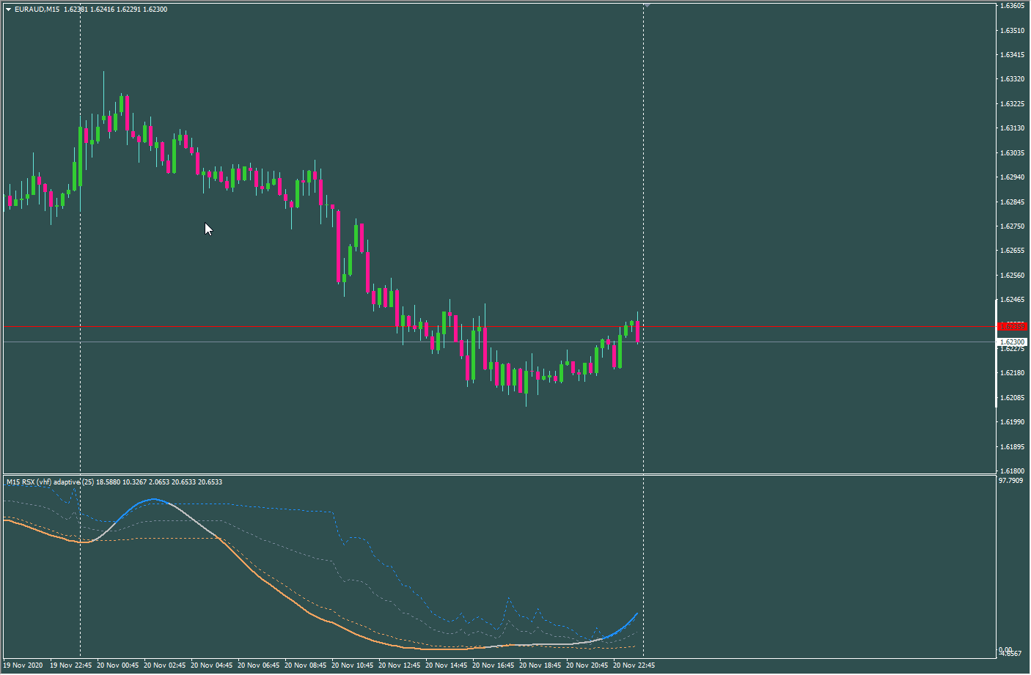The image size is (1031, 675).
Task: Click the 1.63605 label on the price scale
Action: pos(1013,6)
